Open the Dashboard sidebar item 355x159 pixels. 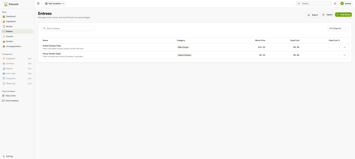[x=11, y=17]
